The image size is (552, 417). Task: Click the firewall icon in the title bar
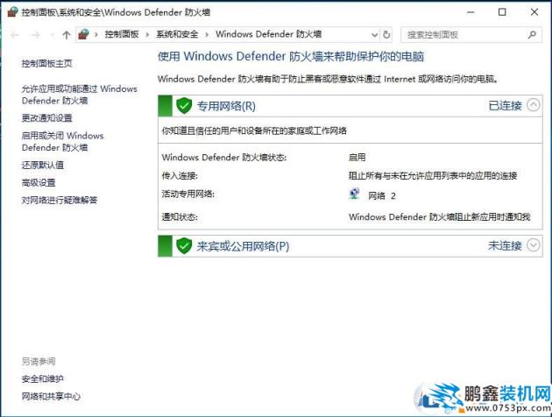(x=12, y=11)
